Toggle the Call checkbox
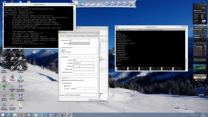The height and width of the screenshot is (117, 208). [x=62, y=50]
